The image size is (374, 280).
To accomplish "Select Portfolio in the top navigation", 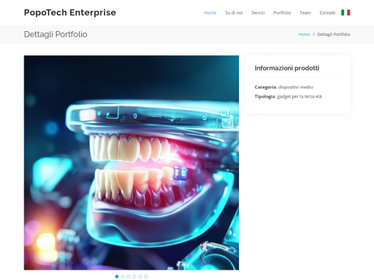I will click(282, 13).
